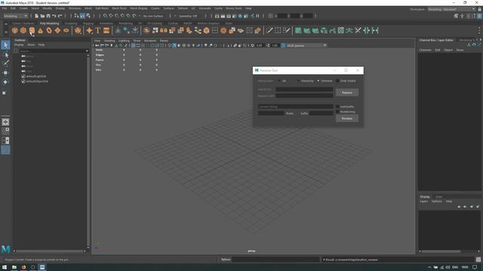Create a polygon cone from the shelf

point(40,30)
